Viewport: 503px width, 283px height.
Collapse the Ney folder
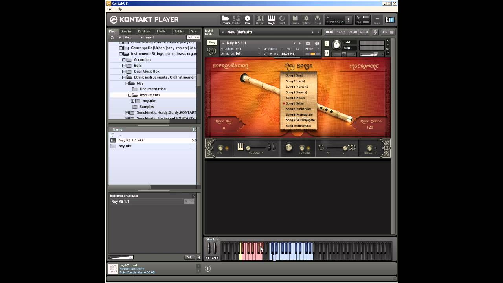[127, 83]
